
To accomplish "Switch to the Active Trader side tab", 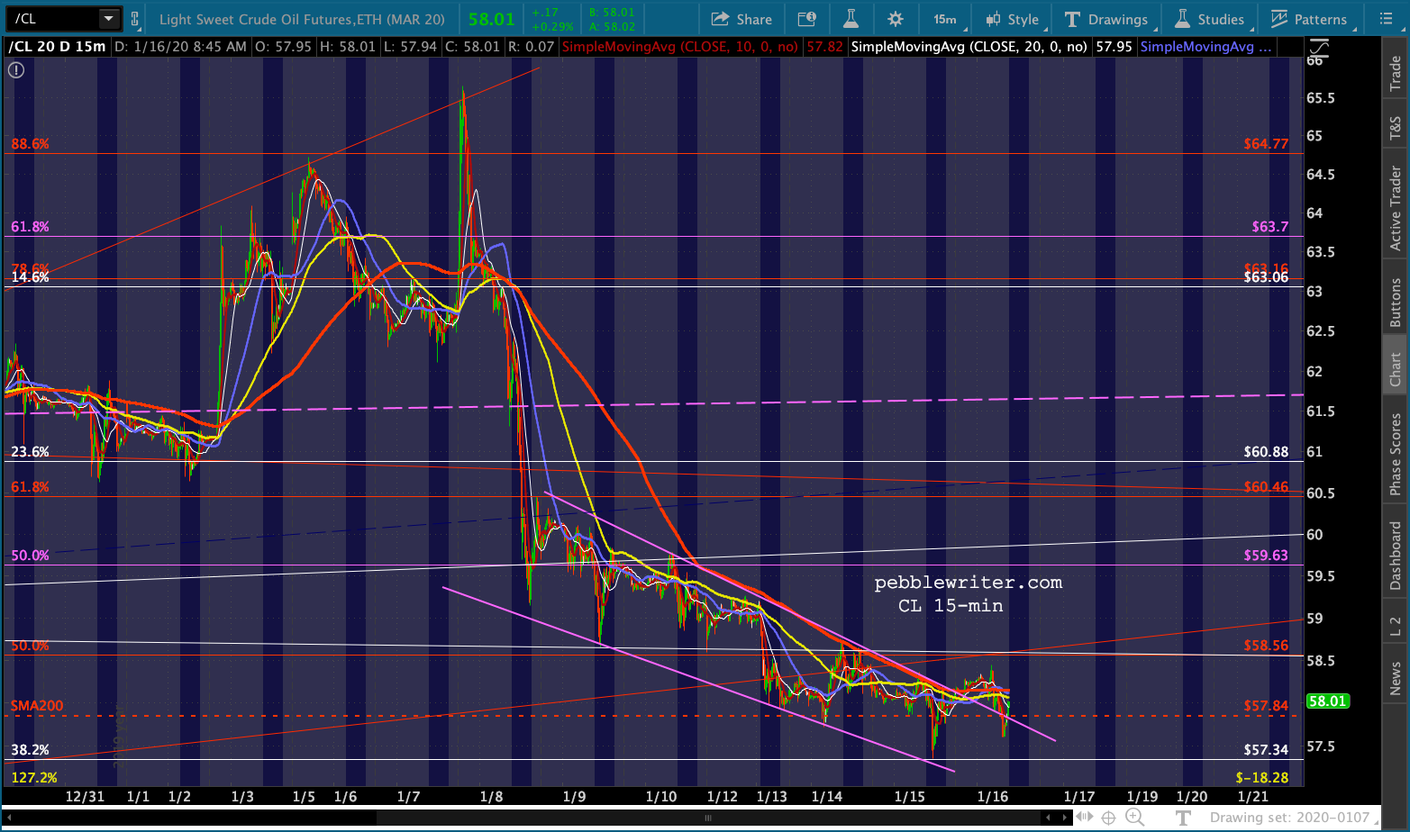I will [1396, 209].
